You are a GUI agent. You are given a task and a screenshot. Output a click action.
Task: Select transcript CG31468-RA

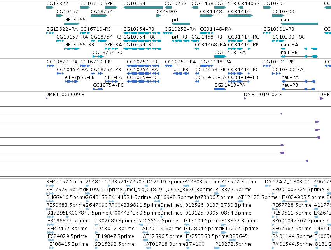[x=210, y=45]
